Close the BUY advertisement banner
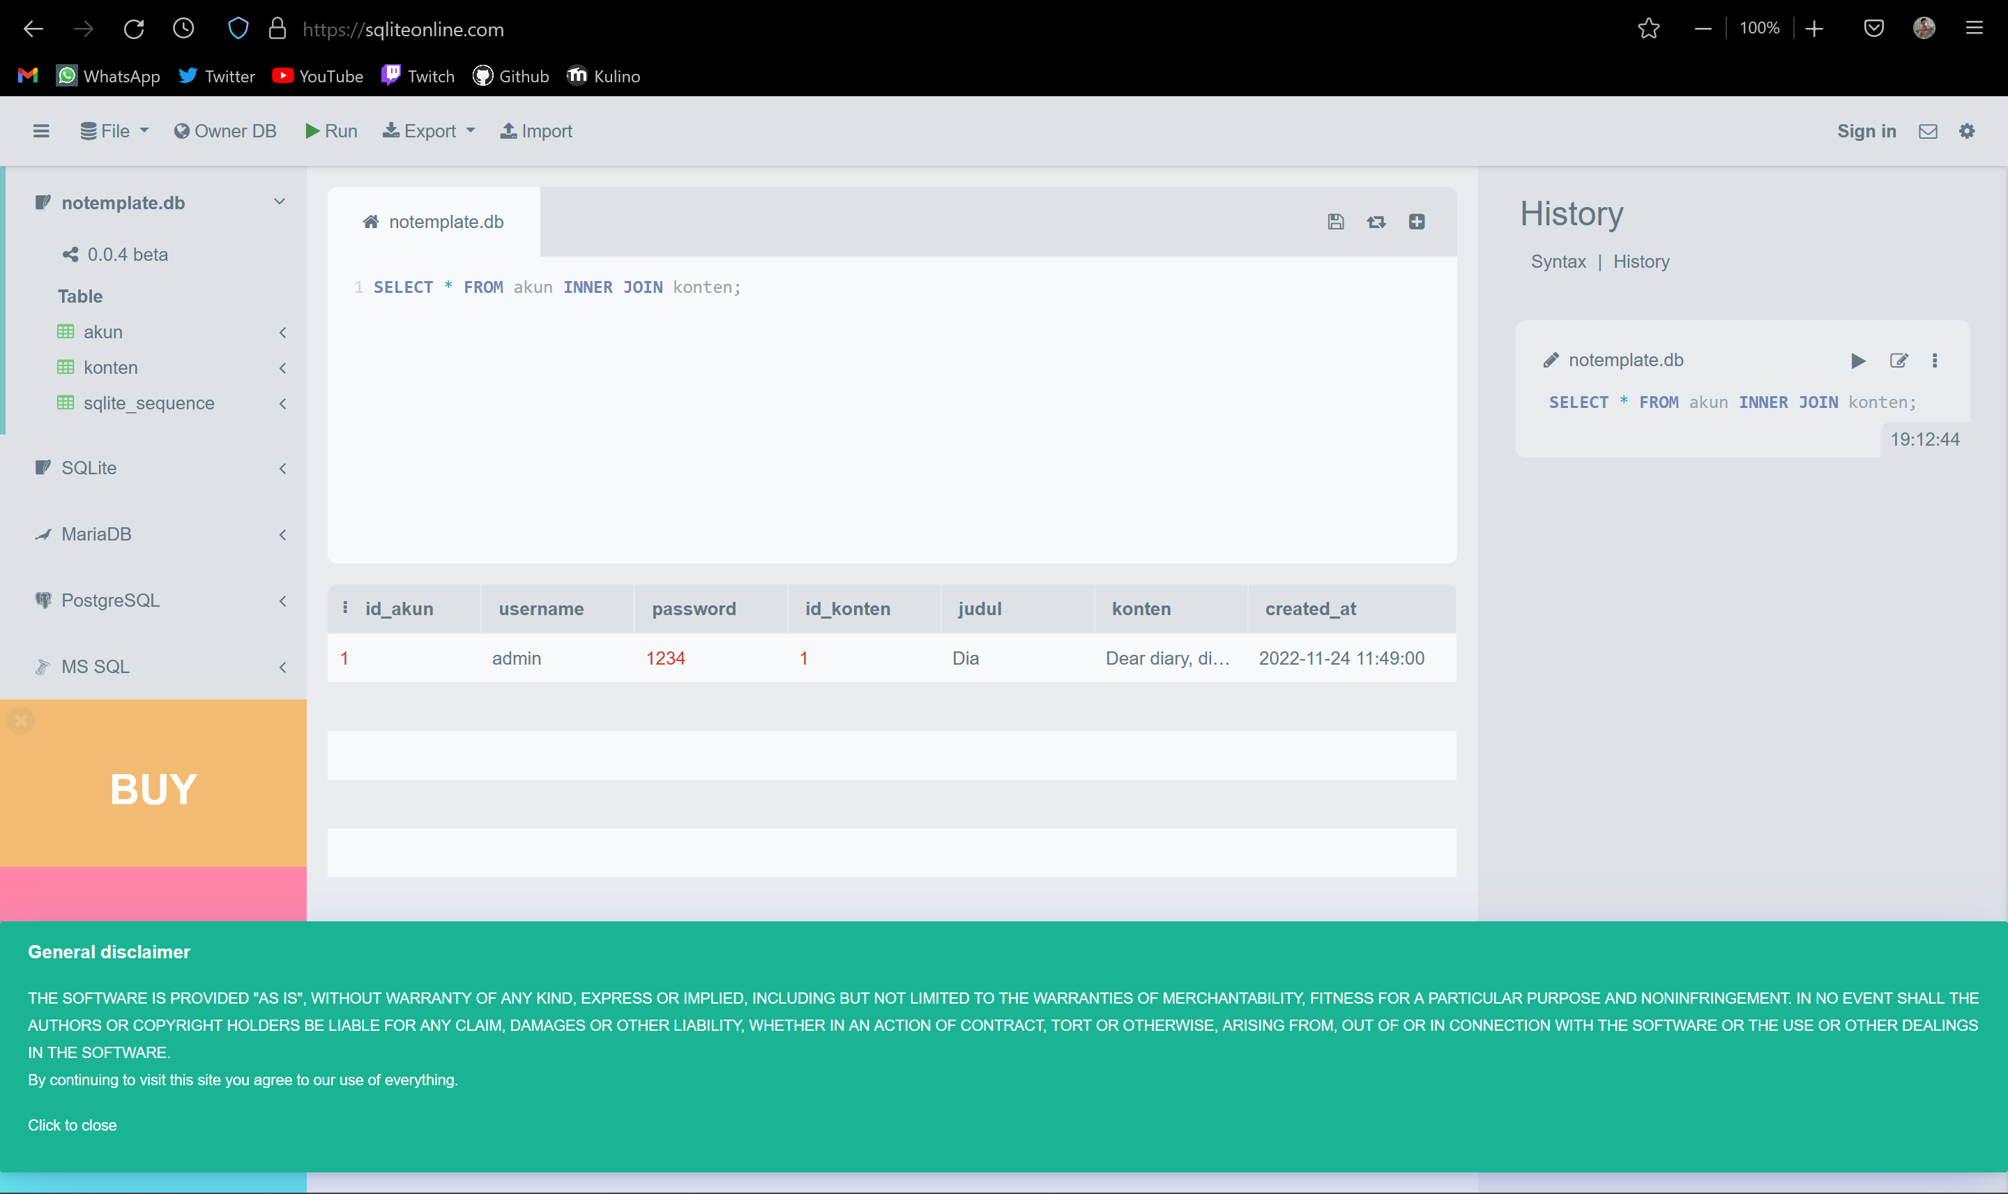Image resolution: width=2008 pixels, height=1194 pixels. coord(21,720)
